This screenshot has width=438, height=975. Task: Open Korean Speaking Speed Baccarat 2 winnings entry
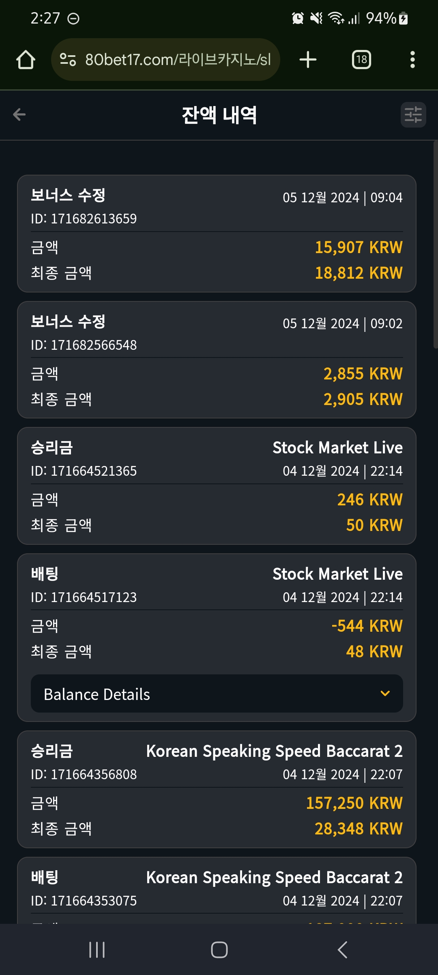point(217,789)
